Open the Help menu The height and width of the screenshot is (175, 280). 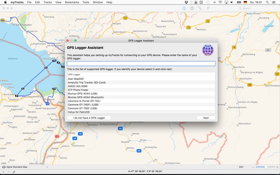(x=109, y=2)
